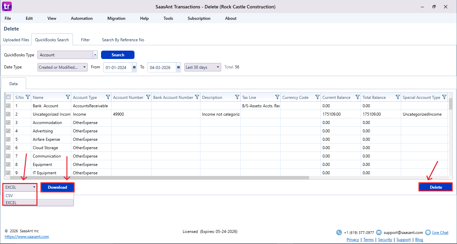Toggle the Cloud Storage row checkbox
The height and width of the screenshot is (244, 457).
point(8,148)
